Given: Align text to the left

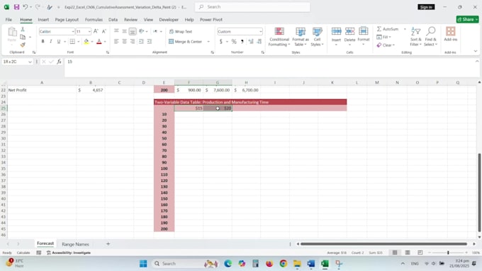Looking at the screenshot, I should (116, 42).
